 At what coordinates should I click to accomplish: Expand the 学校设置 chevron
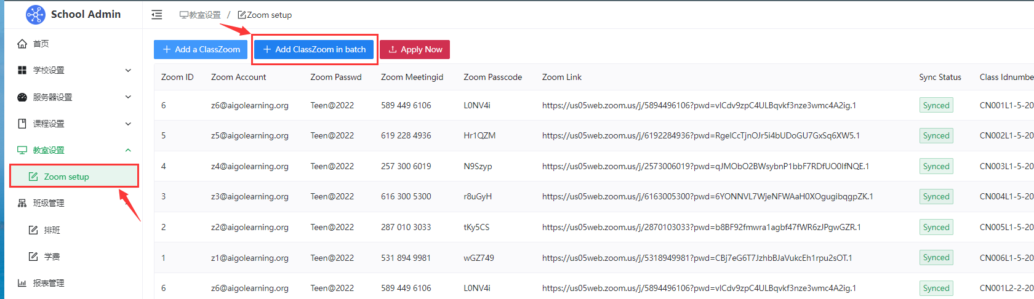(x=128, y=70)
